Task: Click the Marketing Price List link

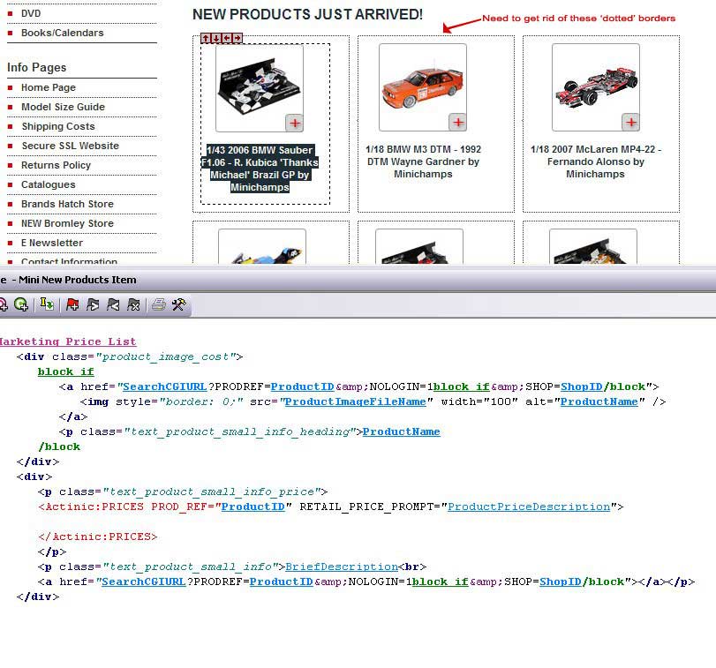Action: coord(67,342)
